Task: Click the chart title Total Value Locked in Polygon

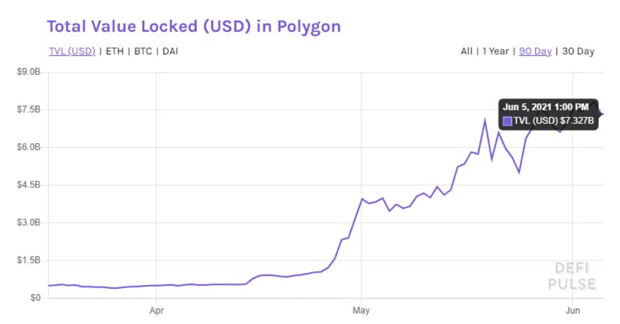Action: (x=194, y=26)
